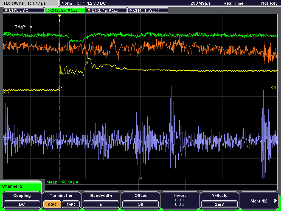The height and width of the screenshot is (211, 281).
Task: Click the 250 MSa/s sample rate readout
Action: 201,3
